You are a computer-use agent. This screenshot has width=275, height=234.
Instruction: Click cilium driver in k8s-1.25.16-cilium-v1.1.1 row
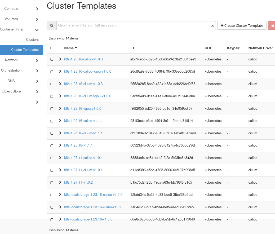pyautogui.click(x=252, y=133)
